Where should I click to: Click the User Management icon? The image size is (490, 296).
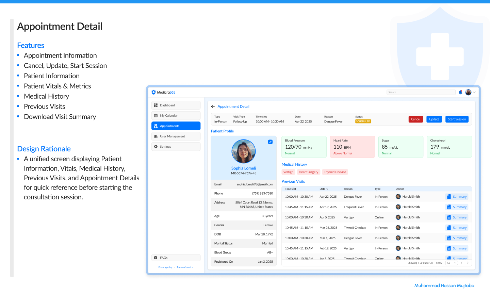click(156, 136)
